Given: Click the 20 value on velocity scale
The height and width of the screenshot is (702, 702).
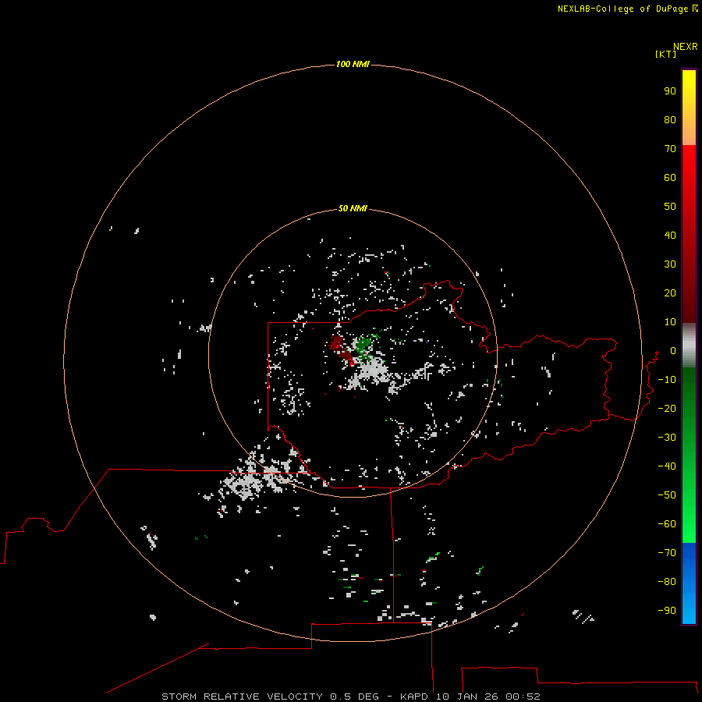Looking at the screenshot, I should click(x=670, y=292).
